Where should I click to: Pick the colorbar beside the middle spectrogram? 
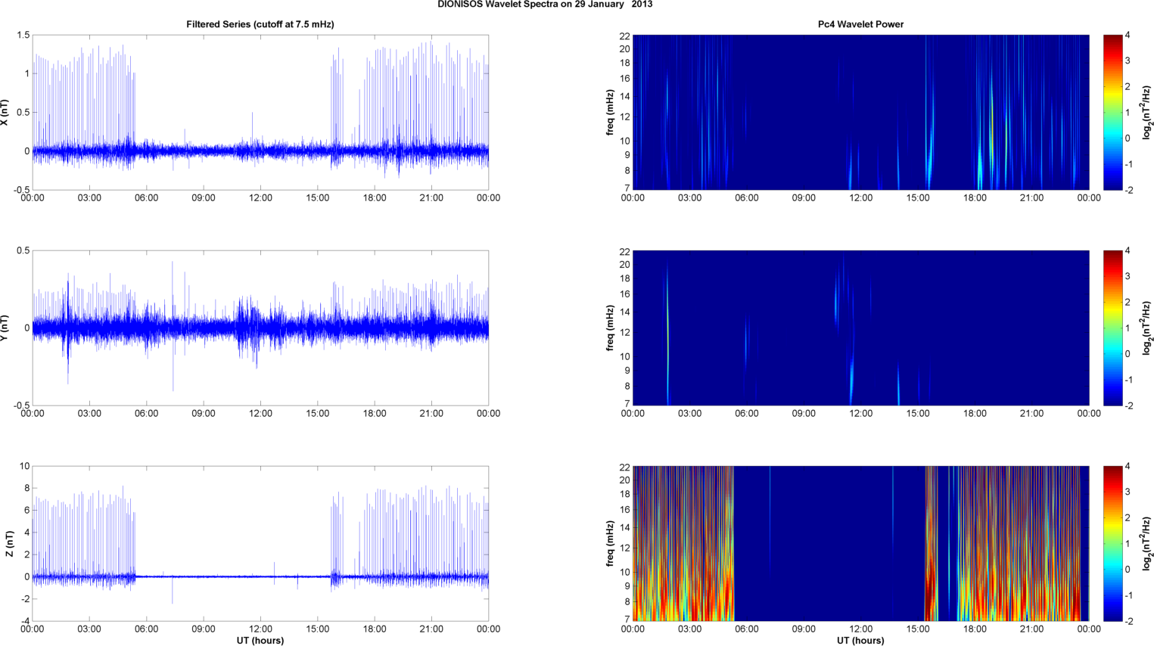[x=1112, y=328]
